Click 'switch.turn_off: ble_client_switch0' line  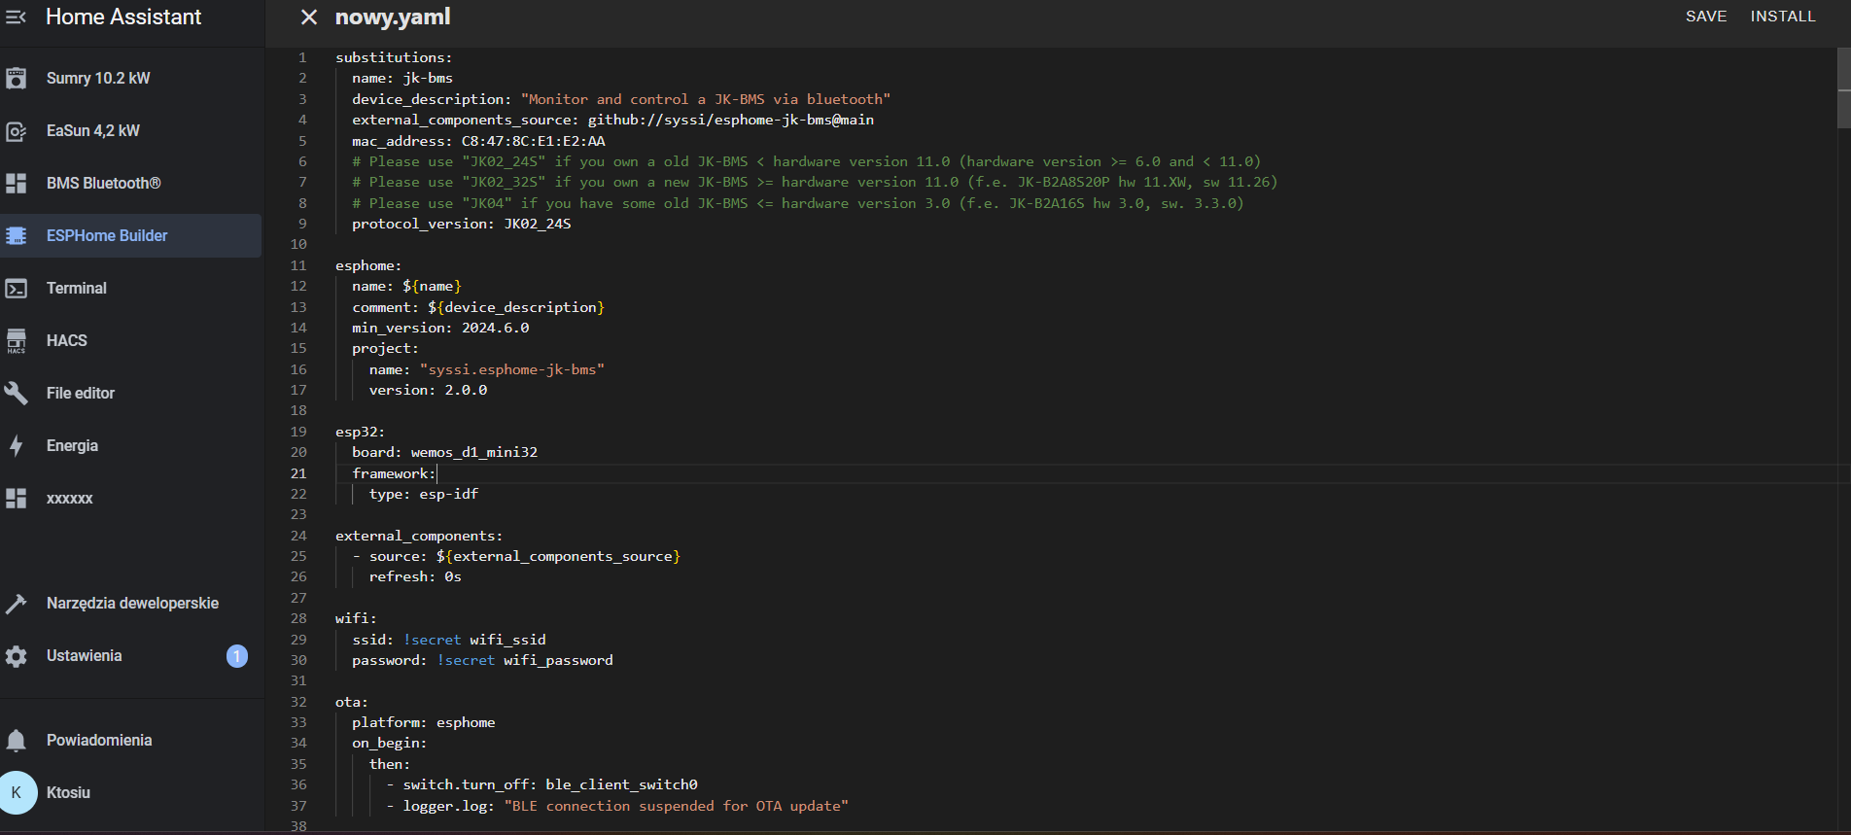pyautogui.click(x=550, y=784)
